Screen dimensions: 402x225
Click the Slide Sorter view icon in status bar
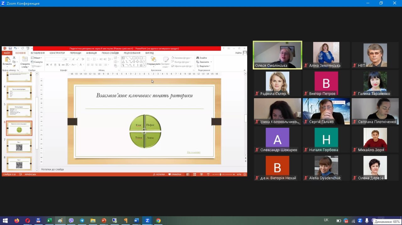point(195,174)
